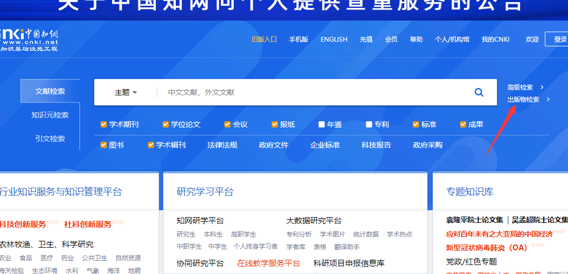
Task: Open the 主题 search field dropdown
Action: 126,92
